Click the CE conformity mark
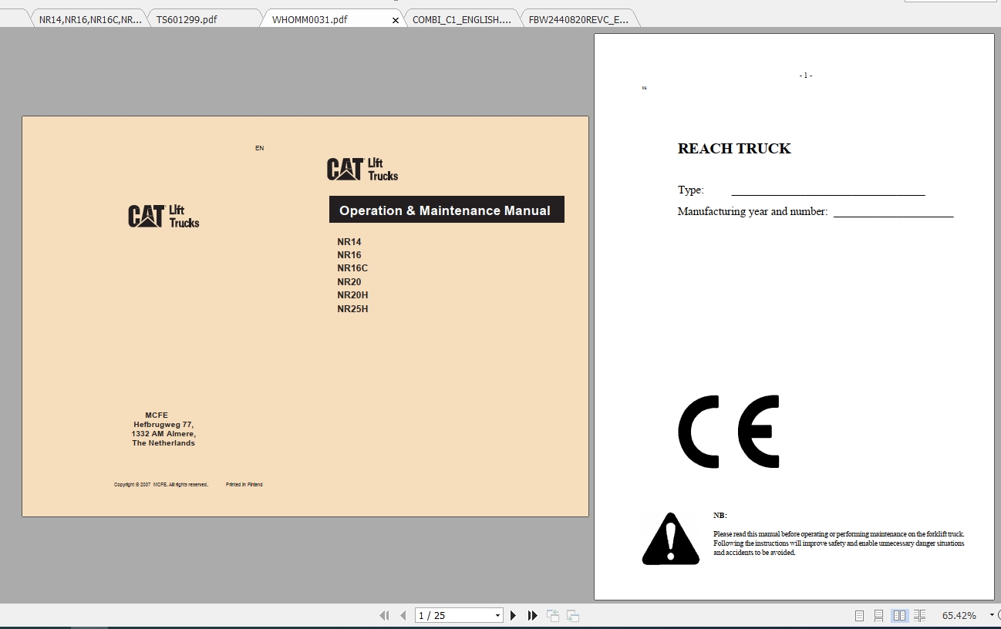 [729, 432]
